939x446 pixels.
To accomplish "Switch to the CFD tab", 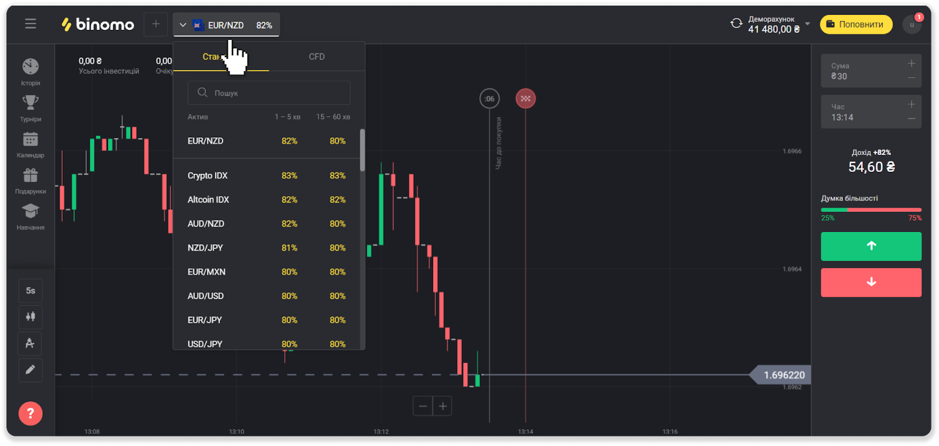I will pyautogui.click(x=317, y=57).
